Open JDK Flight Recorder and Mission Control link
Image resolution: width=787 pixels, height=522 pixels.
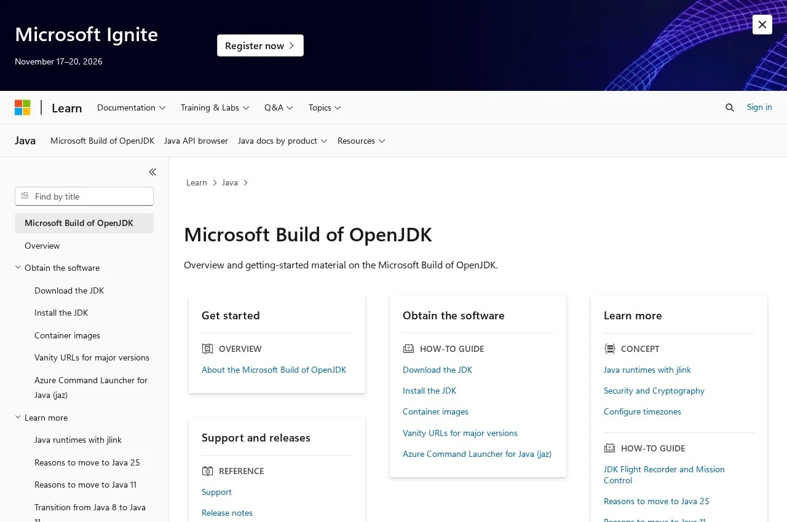point(664,475)
